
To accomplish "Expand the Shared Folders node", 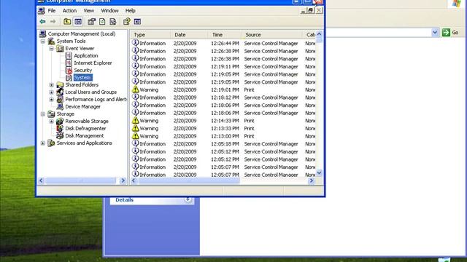I will pyautogui.click(x=52, y=85).
